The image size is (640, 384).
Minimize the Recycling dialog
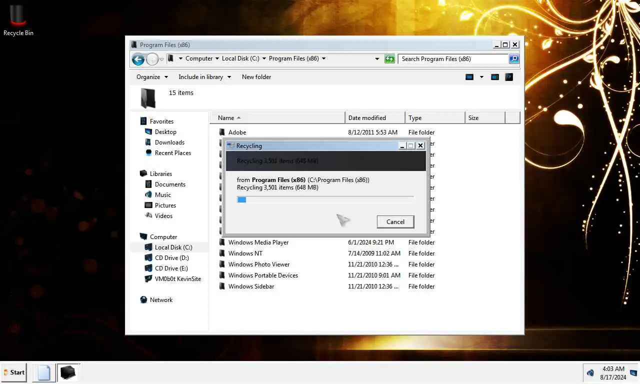(402, 145)
